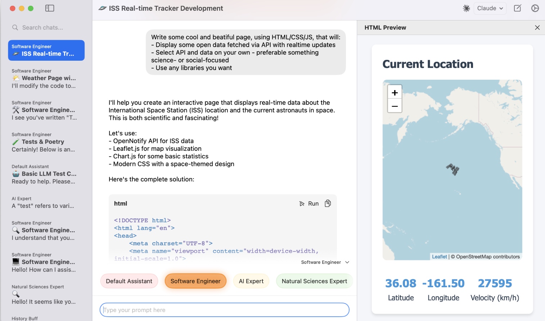Open the Claude model dropdown
Viewport: 545px width, 321px height.
490,8
